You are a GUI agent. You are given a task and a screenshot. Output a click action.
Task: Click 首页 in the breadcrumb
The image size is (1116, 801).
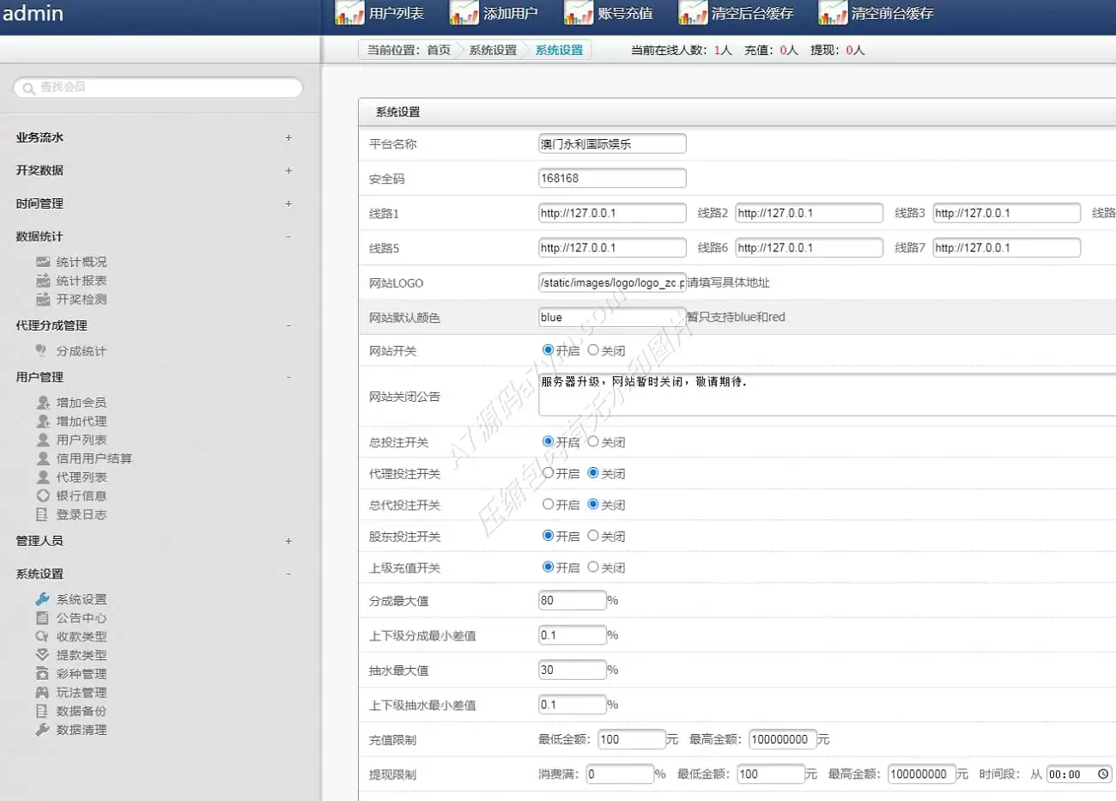coord(439,50)
